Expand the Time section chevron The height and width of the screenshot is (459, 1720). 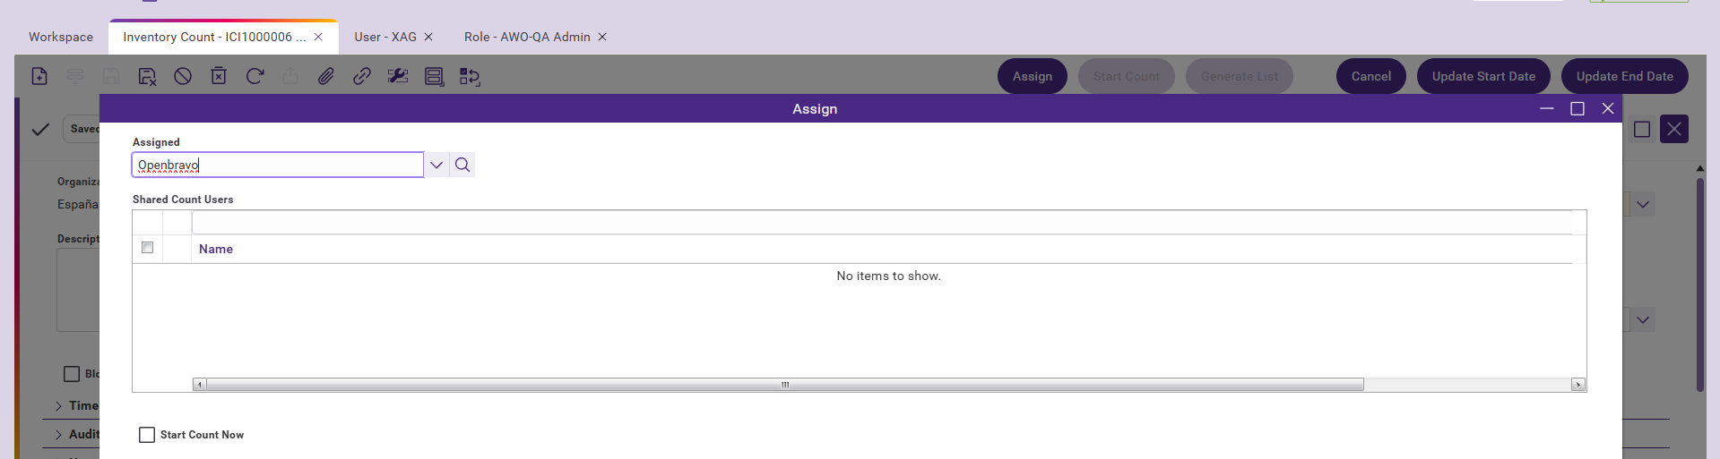[x=59, y=406]
